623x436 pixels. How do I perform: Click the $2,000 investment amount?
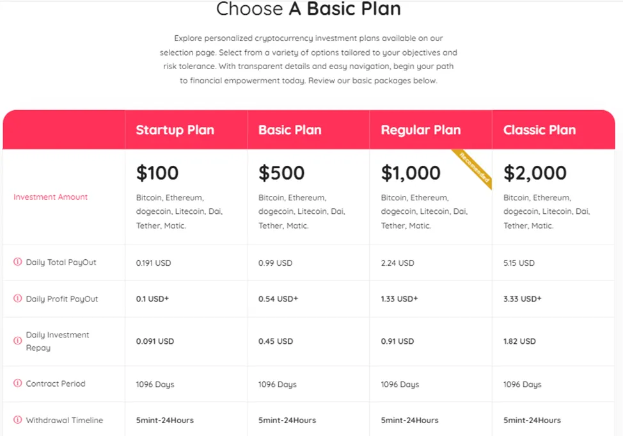[x=535, y=173]
